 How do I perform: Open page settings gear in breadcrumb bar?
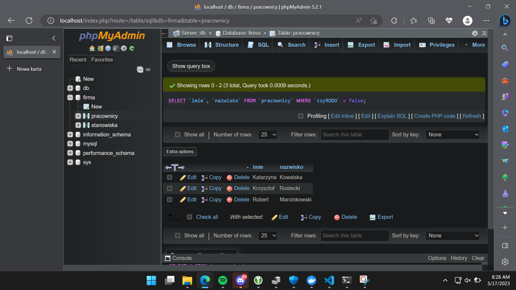(475, 33)
